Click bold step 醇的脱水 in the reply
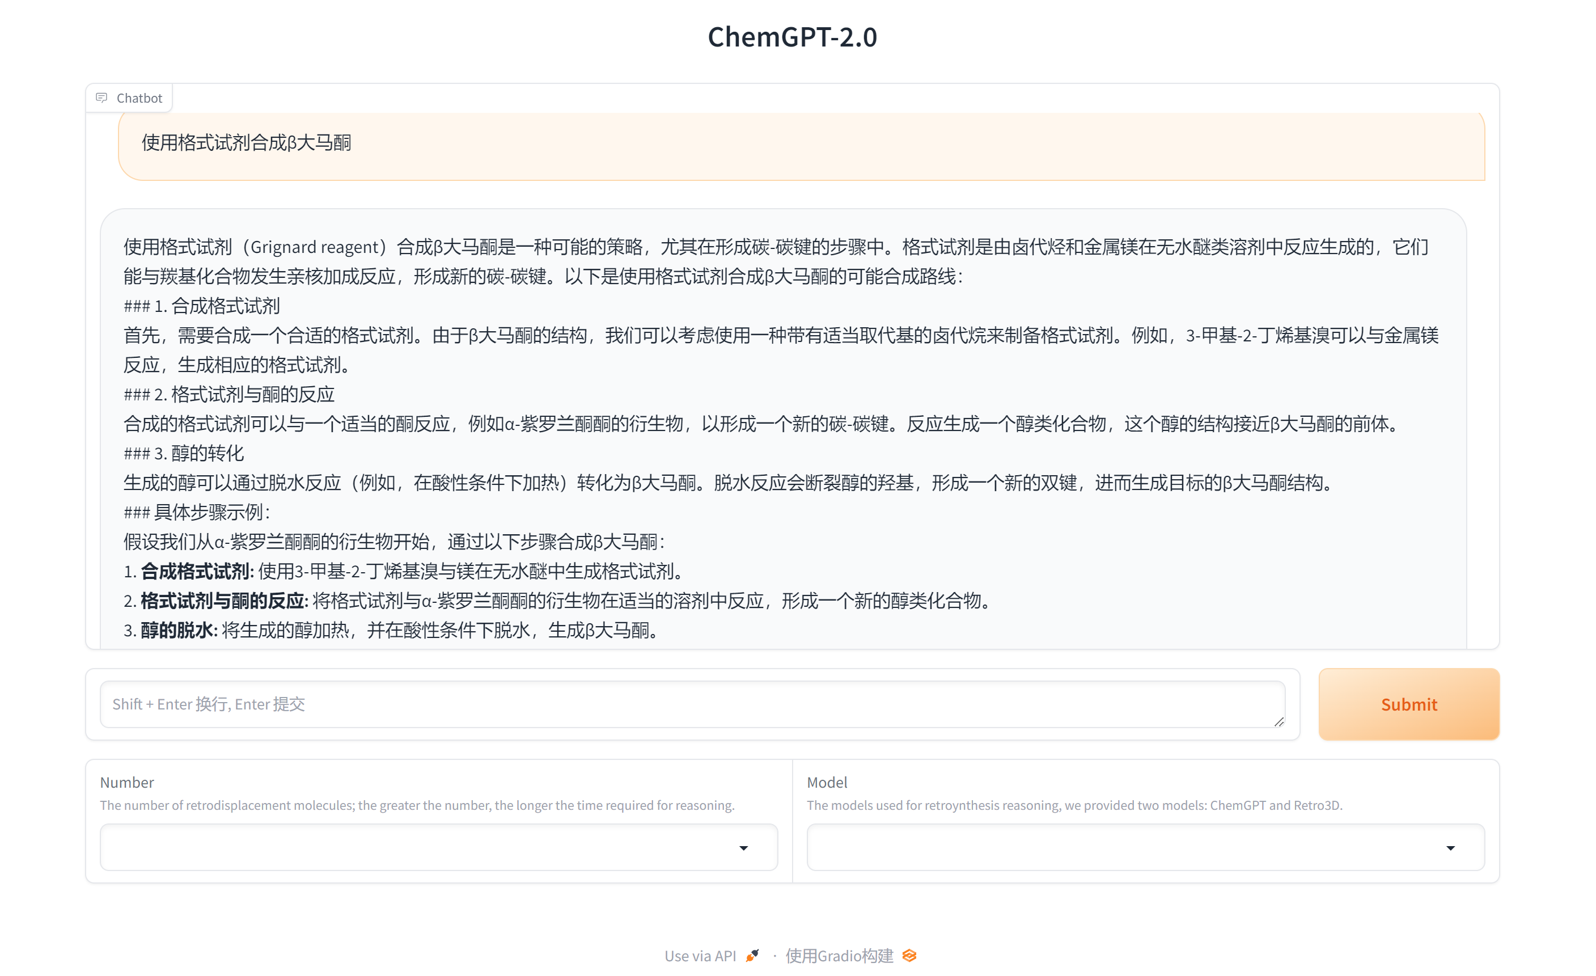This screenshot has height=976, width=1596. point(177,630)
